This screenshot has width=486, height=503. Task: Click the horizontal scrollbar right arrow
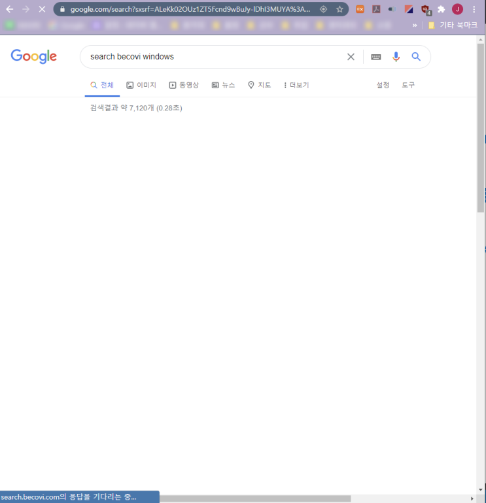click(472, 498)
